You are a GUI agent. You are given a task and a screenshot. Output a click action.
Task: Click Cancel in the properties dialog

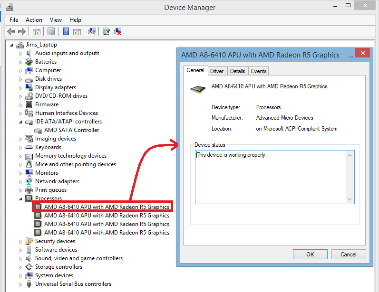point(348,254)
